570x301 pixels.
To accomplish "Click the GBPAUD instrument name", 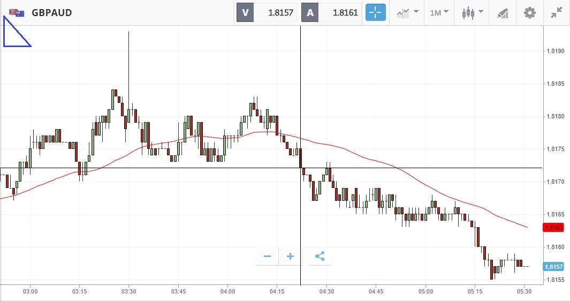I will [52, 13].
